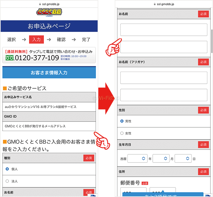The width and height of the screenshot is (213, 197).
Task: Click the お申込みページ title banner
Action: click(x=49, y=26)
